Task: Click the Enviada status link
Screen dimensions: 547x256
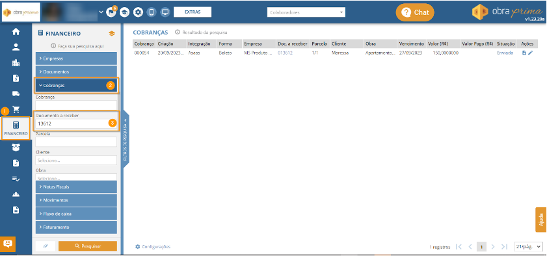Action: pyautogui.click(x=505, y=53)
